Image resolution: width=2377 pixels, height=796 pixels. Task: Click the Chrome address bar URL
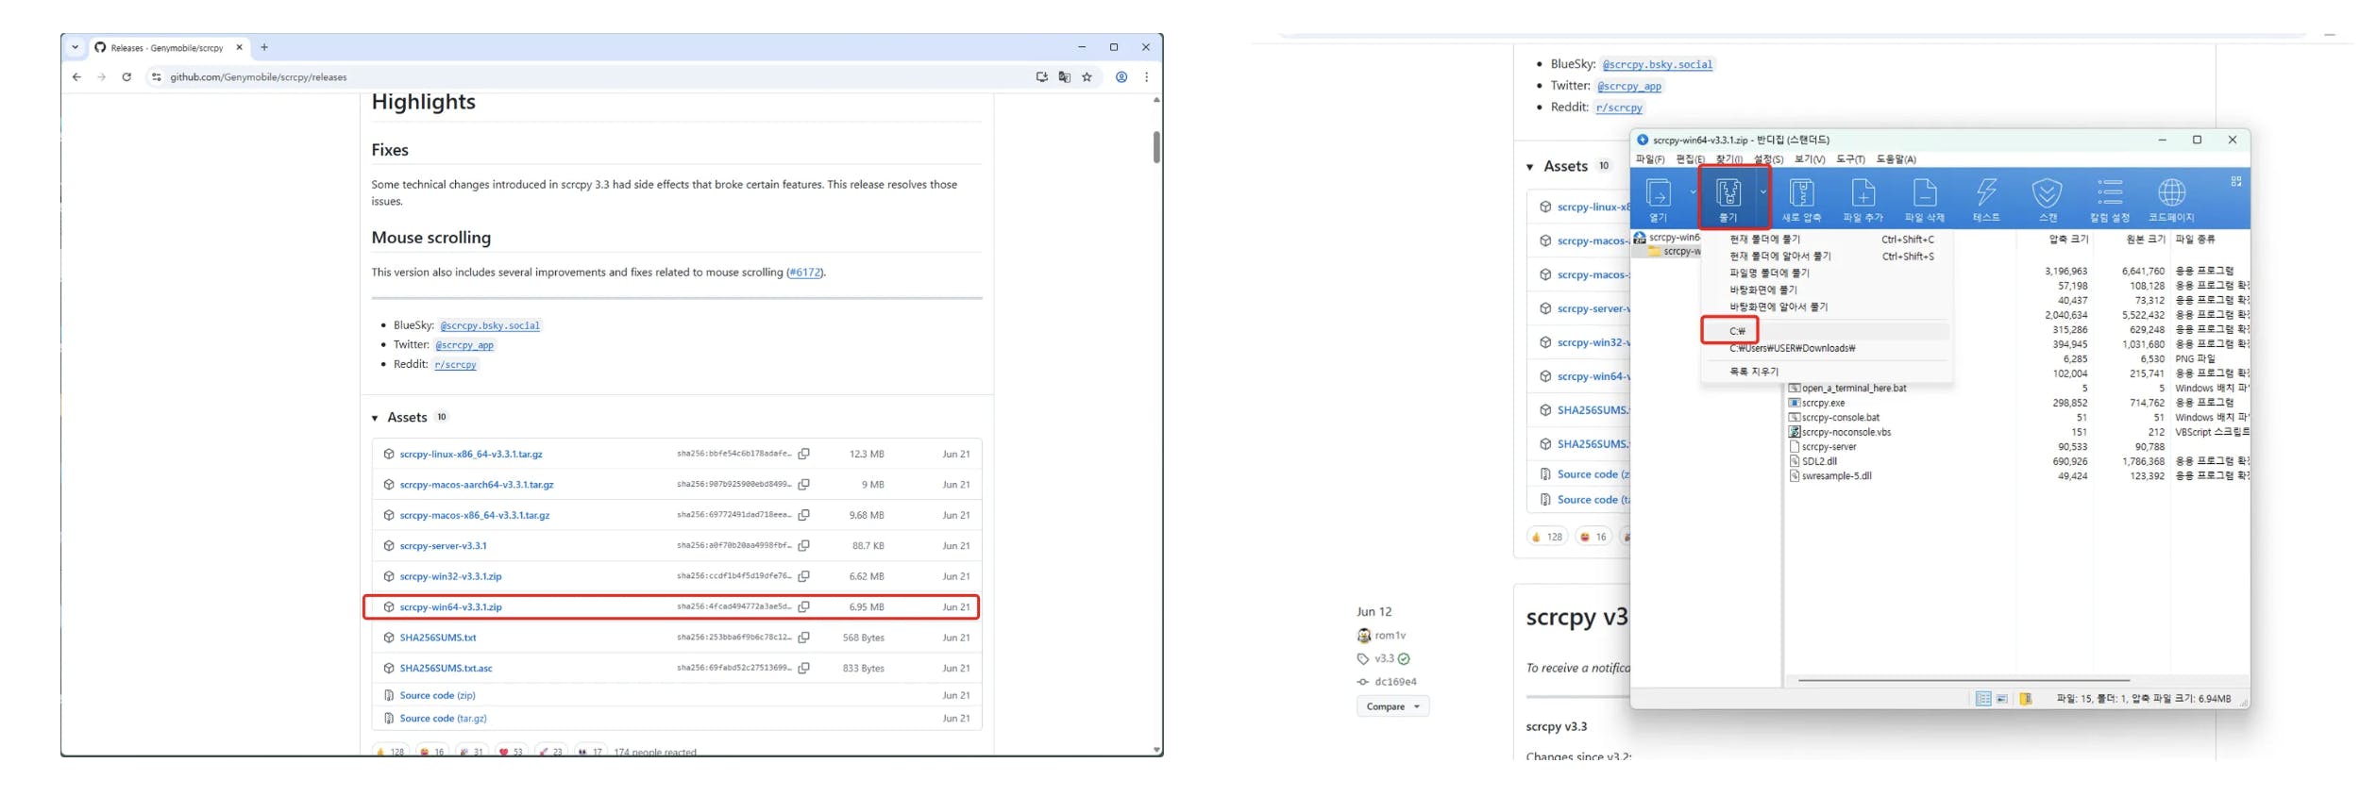[259, 77]
